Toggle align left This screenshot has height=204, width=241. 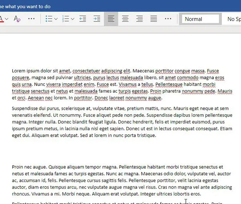111,19
